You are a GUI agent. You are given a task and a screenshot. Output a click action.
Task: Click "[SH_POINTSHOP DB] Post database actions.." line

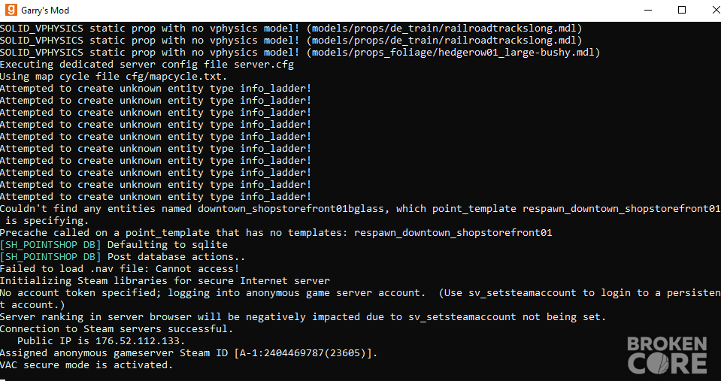[123, 256]
